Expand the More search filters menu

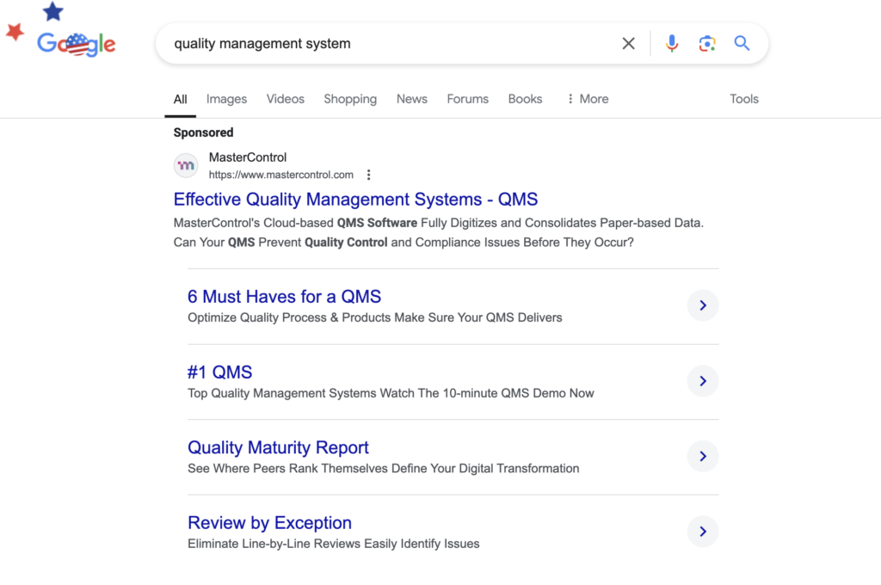[587, 99]
